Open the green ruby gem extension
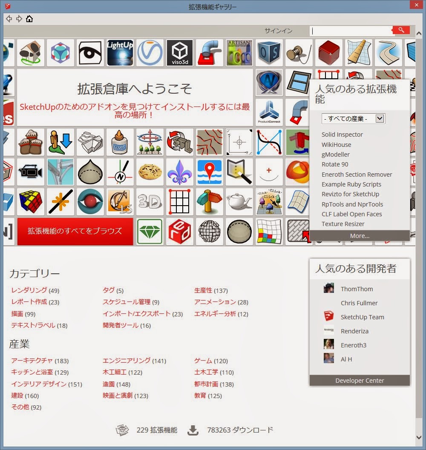 coord(150,232)
